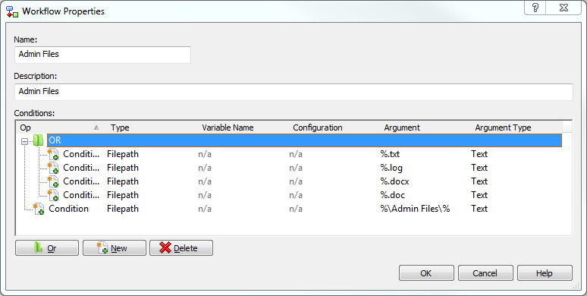Click Filepath type in the %.docx row
587x296 pixels.
pyautogui.click(x=123, y=181)
